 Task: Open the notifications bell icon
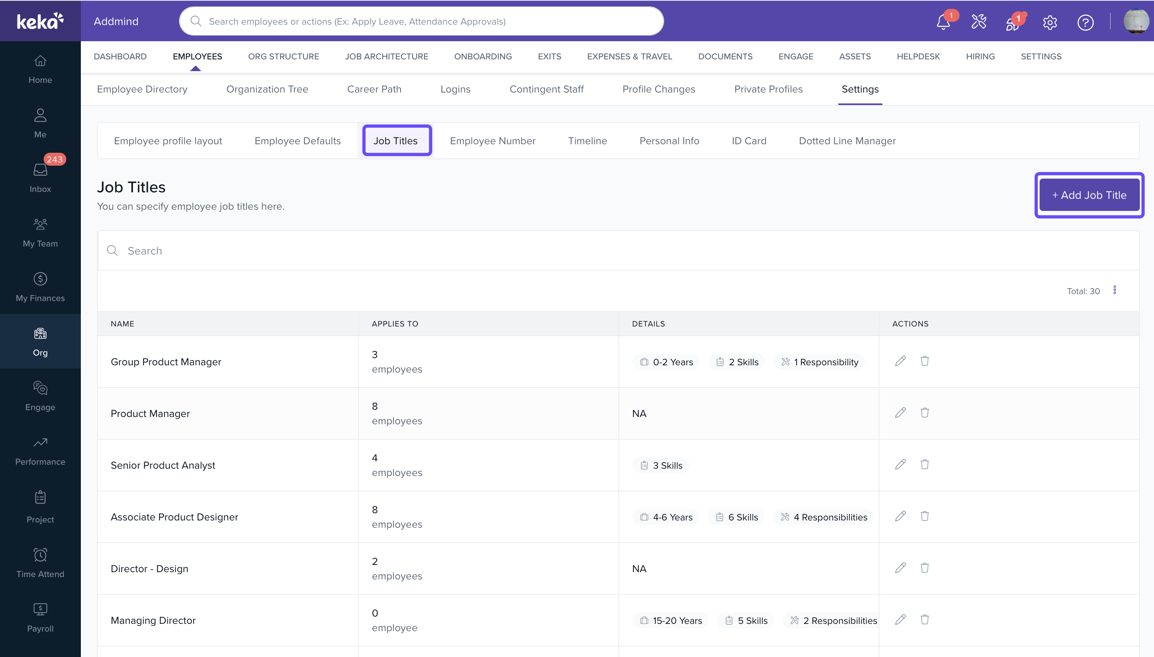[943, 22]
